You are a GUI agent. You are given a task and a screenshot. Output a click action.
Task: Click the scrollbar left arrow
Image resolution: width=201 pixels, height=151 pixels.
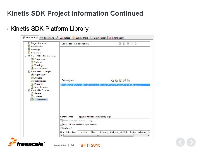click(62, 135)
